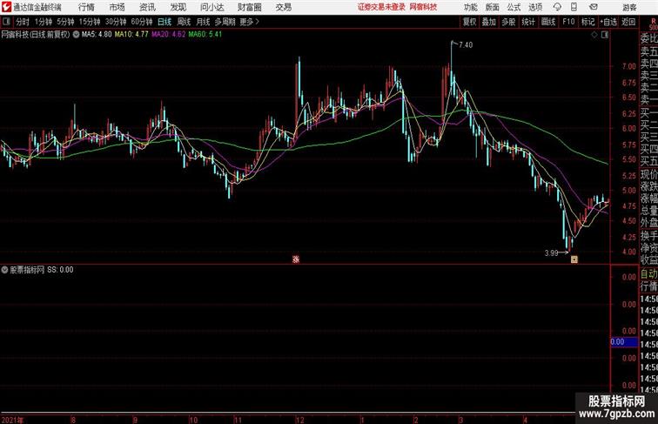The image size is (658, 424).
Task: Switch to the 周线 weekly period
Action: click(x=184, y=22)
